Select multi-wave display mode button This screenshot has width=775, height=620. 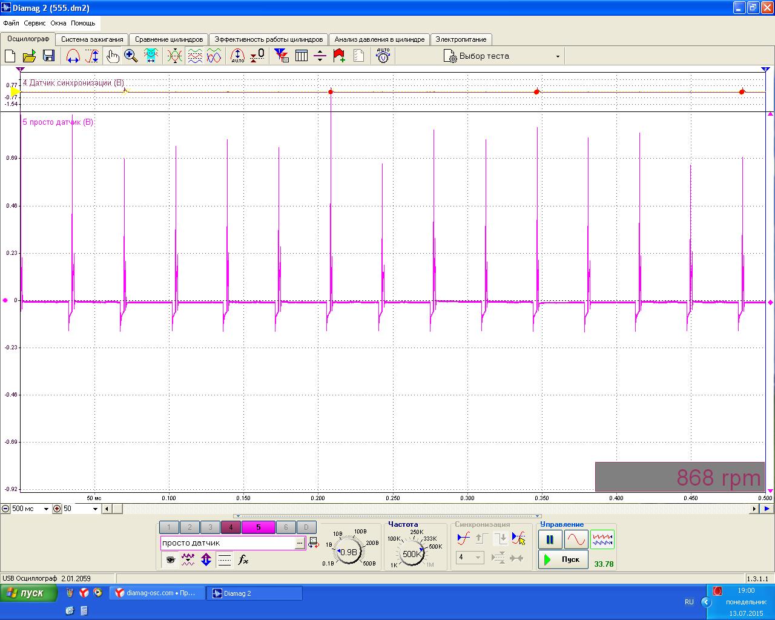pyautogui.click(x=602, y=539)
